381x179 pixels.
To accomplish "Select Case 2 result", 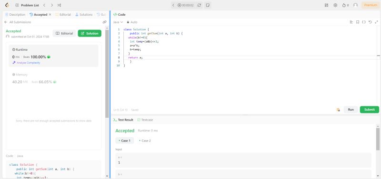I will (x=145, y=141).
